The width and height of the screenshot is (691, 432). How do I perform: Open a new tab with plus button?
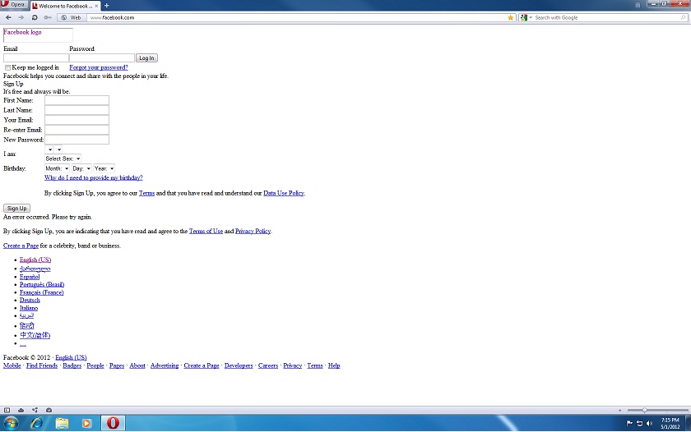tap(107, 5)
